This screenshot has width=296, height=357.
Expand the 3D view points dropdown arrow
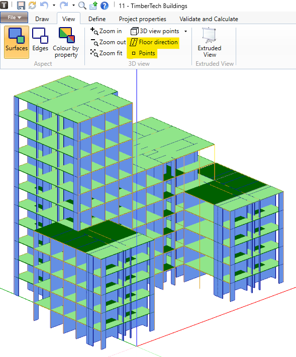tap(186, 31)
